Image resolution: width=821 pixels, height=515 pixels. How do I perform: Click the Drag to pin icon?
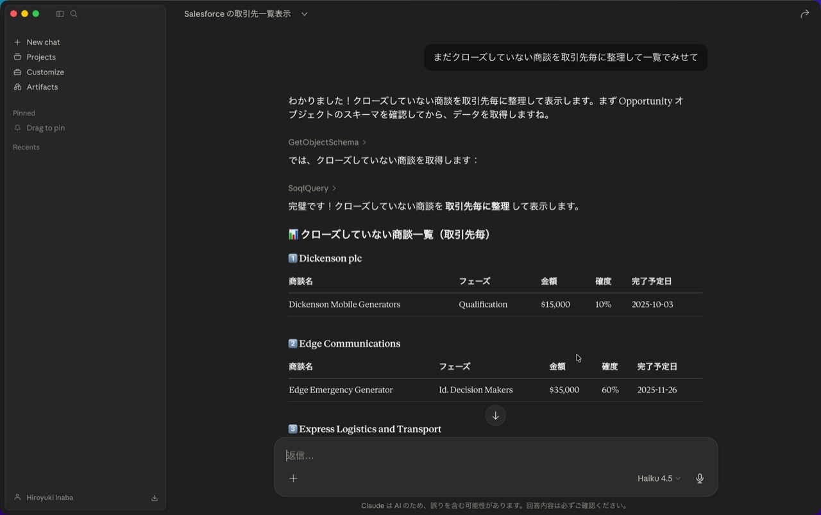[17, 128]
